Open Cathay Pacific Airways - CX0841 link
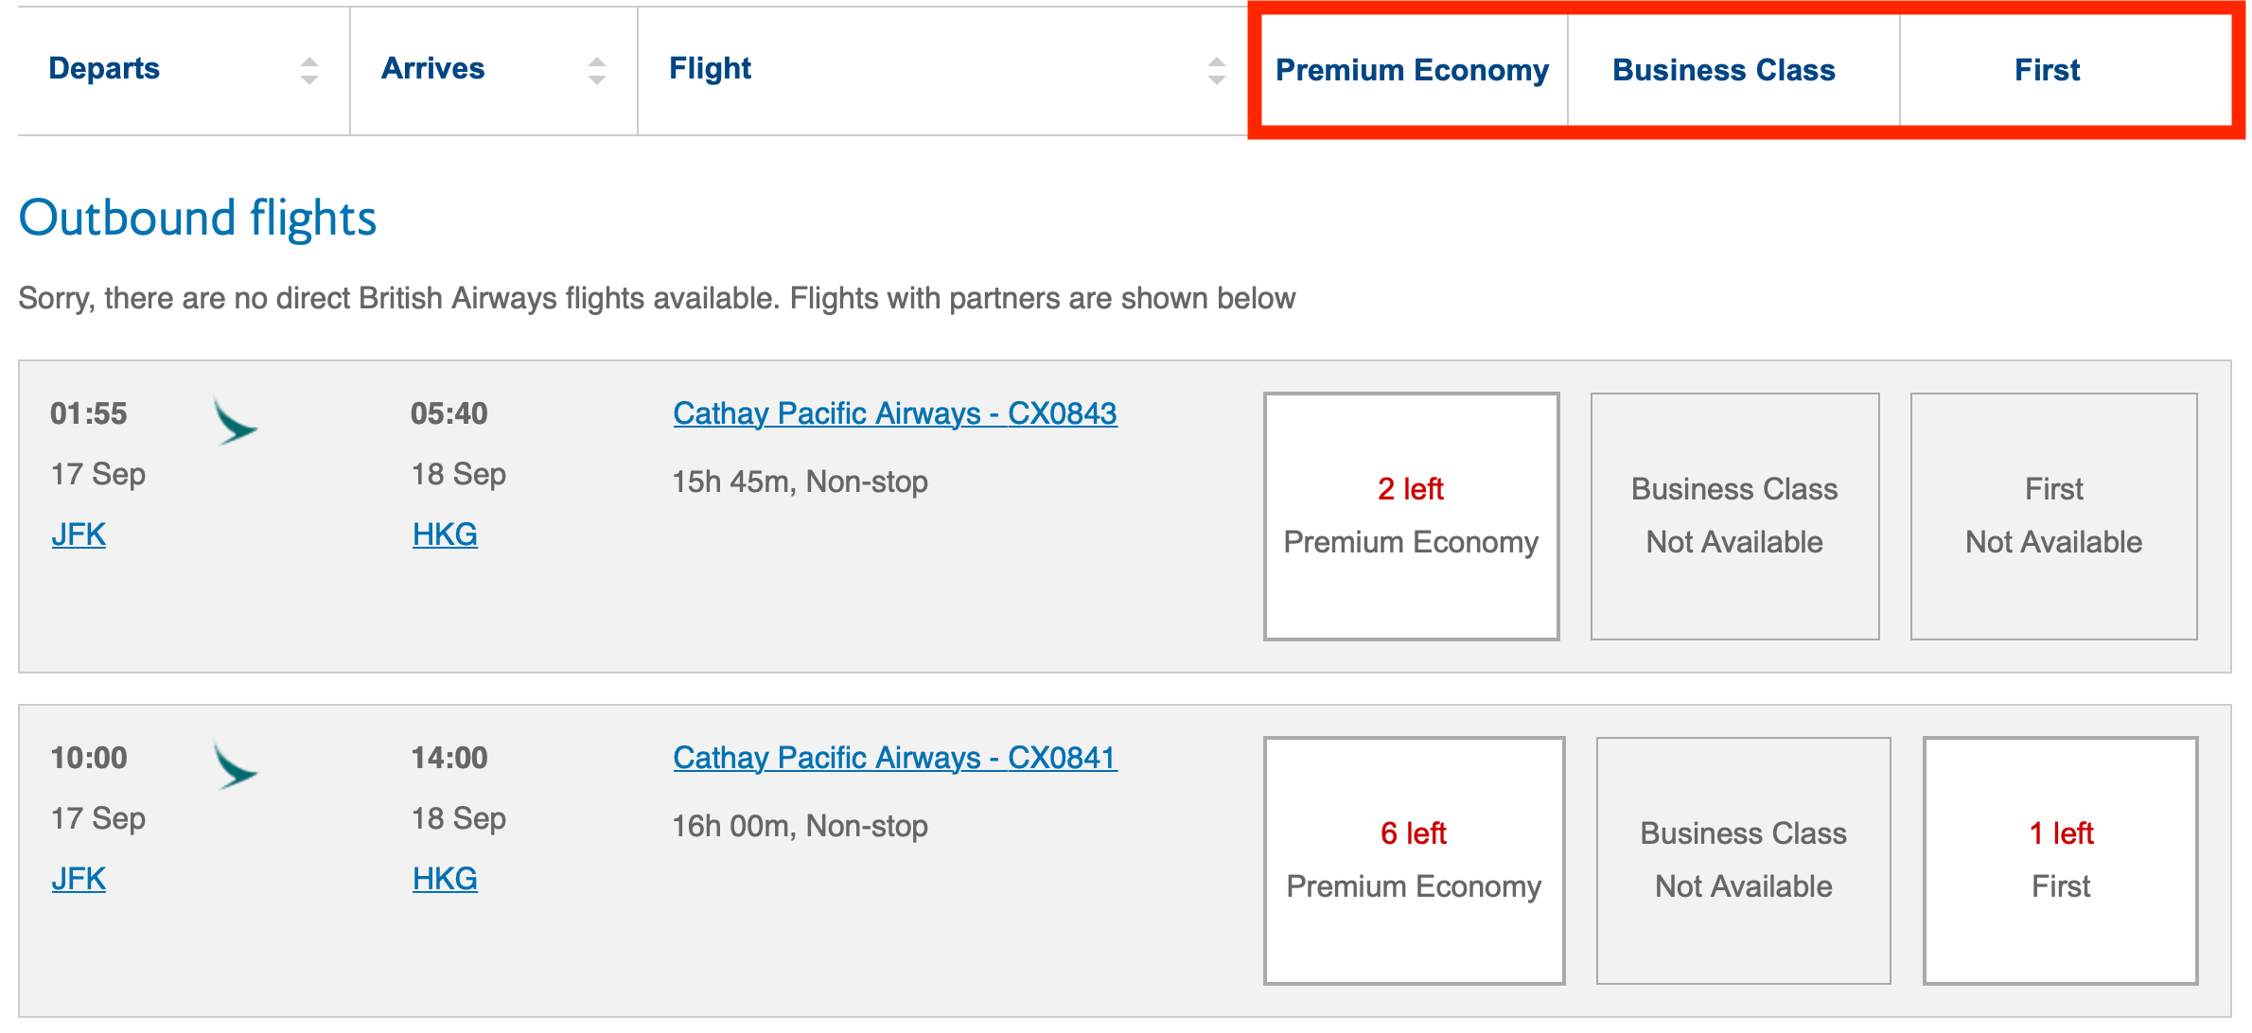Screen dimensions: 2252x1033 [x=895, y=758]
